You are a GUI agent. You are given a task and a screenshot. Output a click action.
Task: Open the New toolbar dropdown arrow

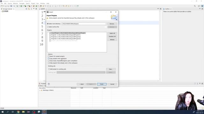coord(4,6)
